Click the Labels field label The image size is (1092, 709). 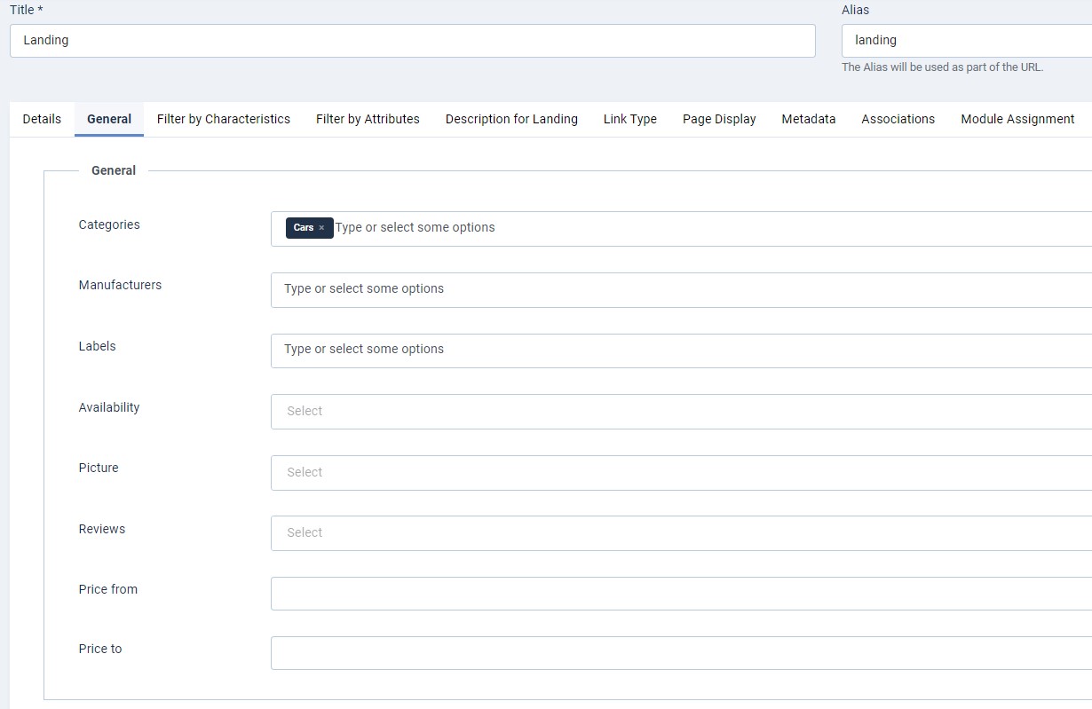(x=97, y=346)
